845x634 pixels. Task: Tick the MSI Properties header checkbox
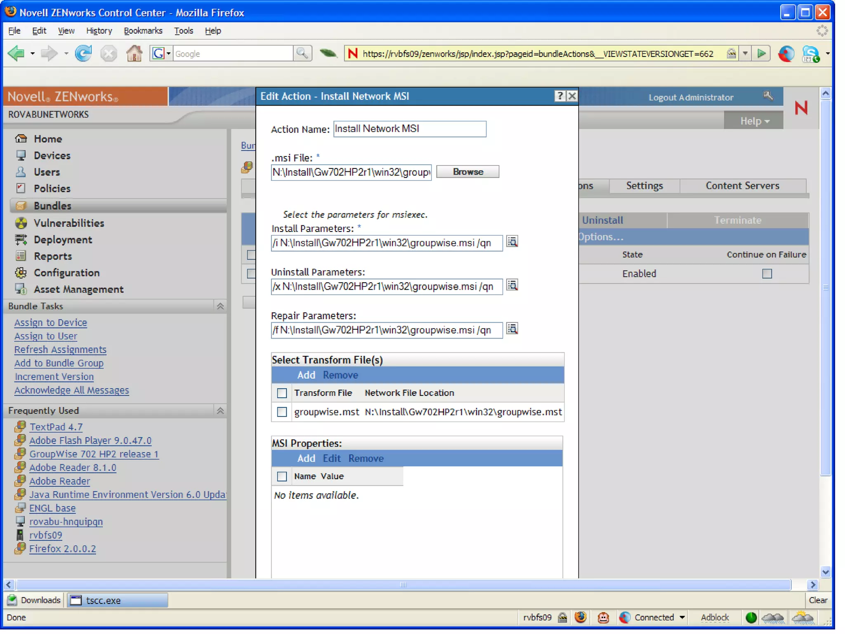[282, 476]
